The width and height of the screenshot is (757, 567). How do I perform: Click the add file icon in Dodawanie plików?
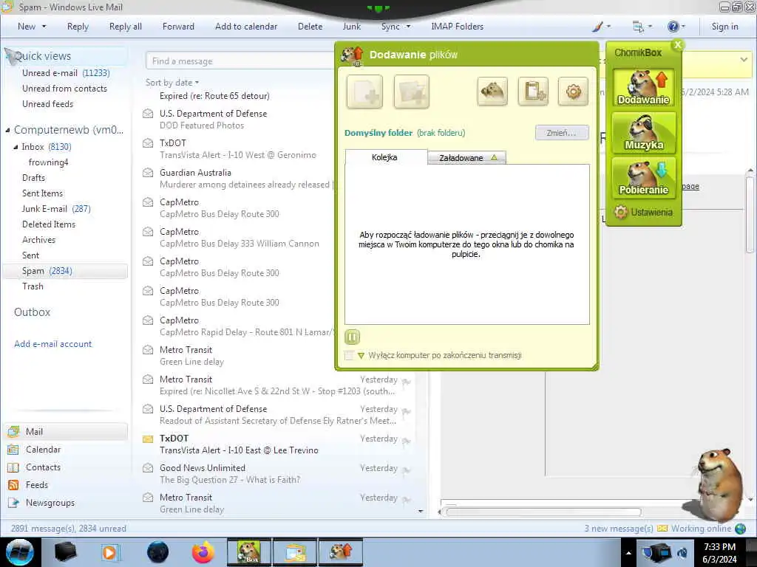pyautogui.click(x=364, y=92)
